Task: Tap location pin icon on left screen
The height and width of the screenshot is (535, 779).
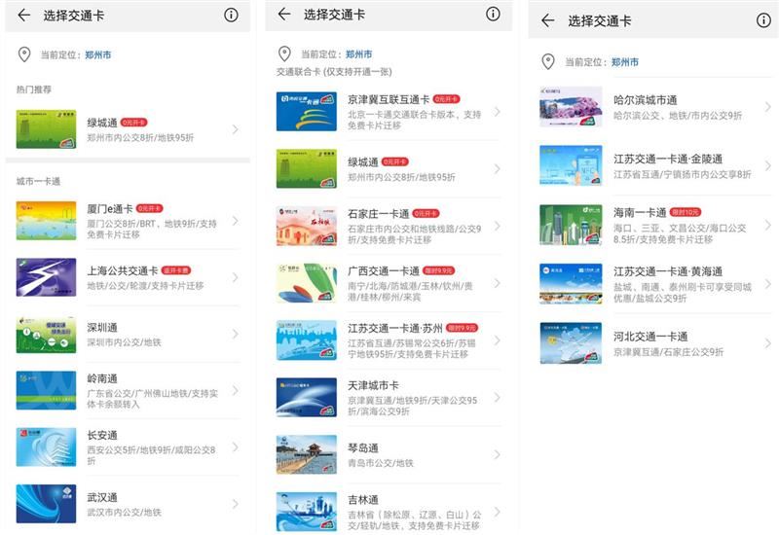Action: pos(24,54)
